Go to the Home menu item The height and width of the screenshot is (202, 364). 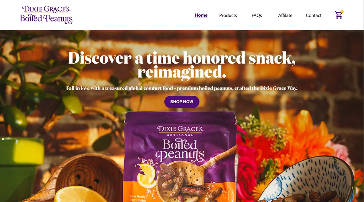click(x=201, y=15)
